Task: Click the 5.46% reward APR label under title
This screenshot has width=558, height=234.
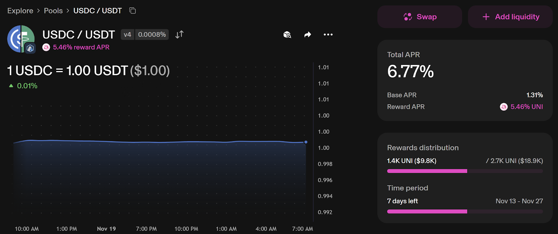Action: [x=81, y=47]
